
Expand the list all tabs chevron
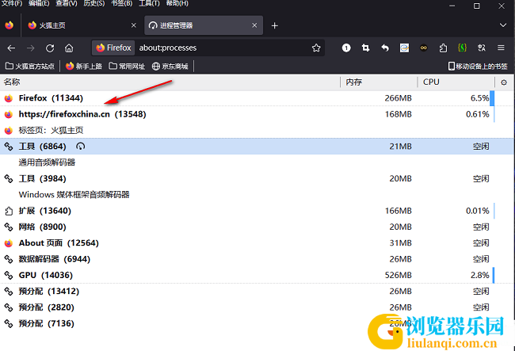503,25
